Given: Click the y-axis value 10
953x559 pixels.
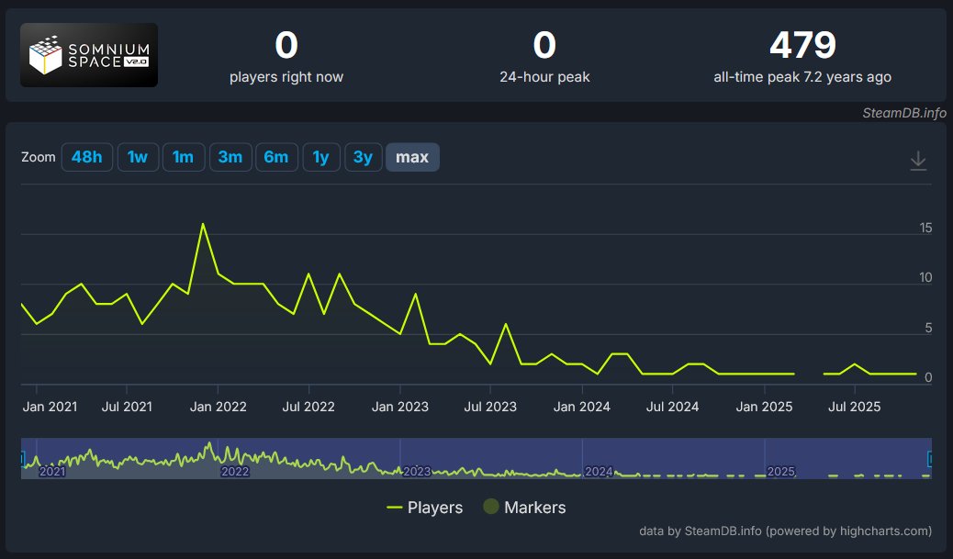Looking at the screenshot, I should click(925, 278).
